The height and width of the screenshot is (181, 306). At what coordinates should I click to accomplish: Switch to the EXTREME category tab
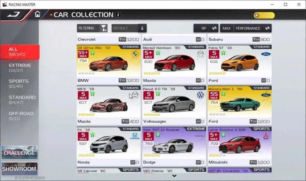coord(20,68)
